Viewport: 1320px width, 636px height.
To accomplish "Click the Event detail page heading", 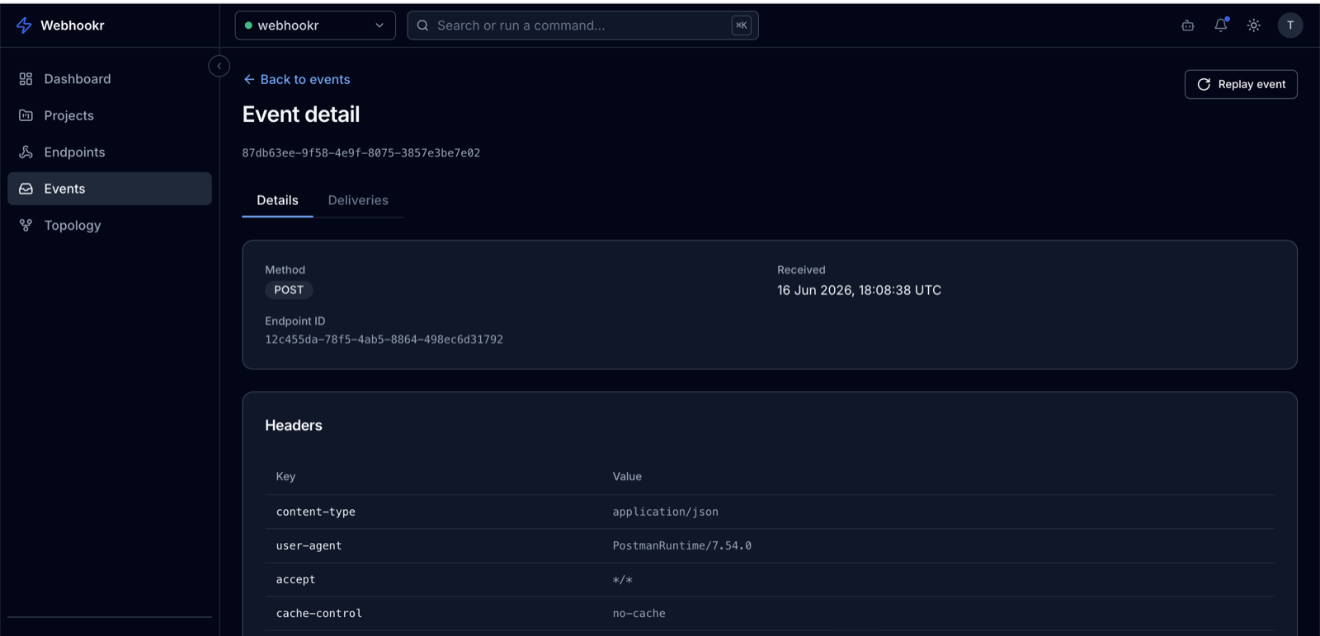I will click(x=301, y=115).
